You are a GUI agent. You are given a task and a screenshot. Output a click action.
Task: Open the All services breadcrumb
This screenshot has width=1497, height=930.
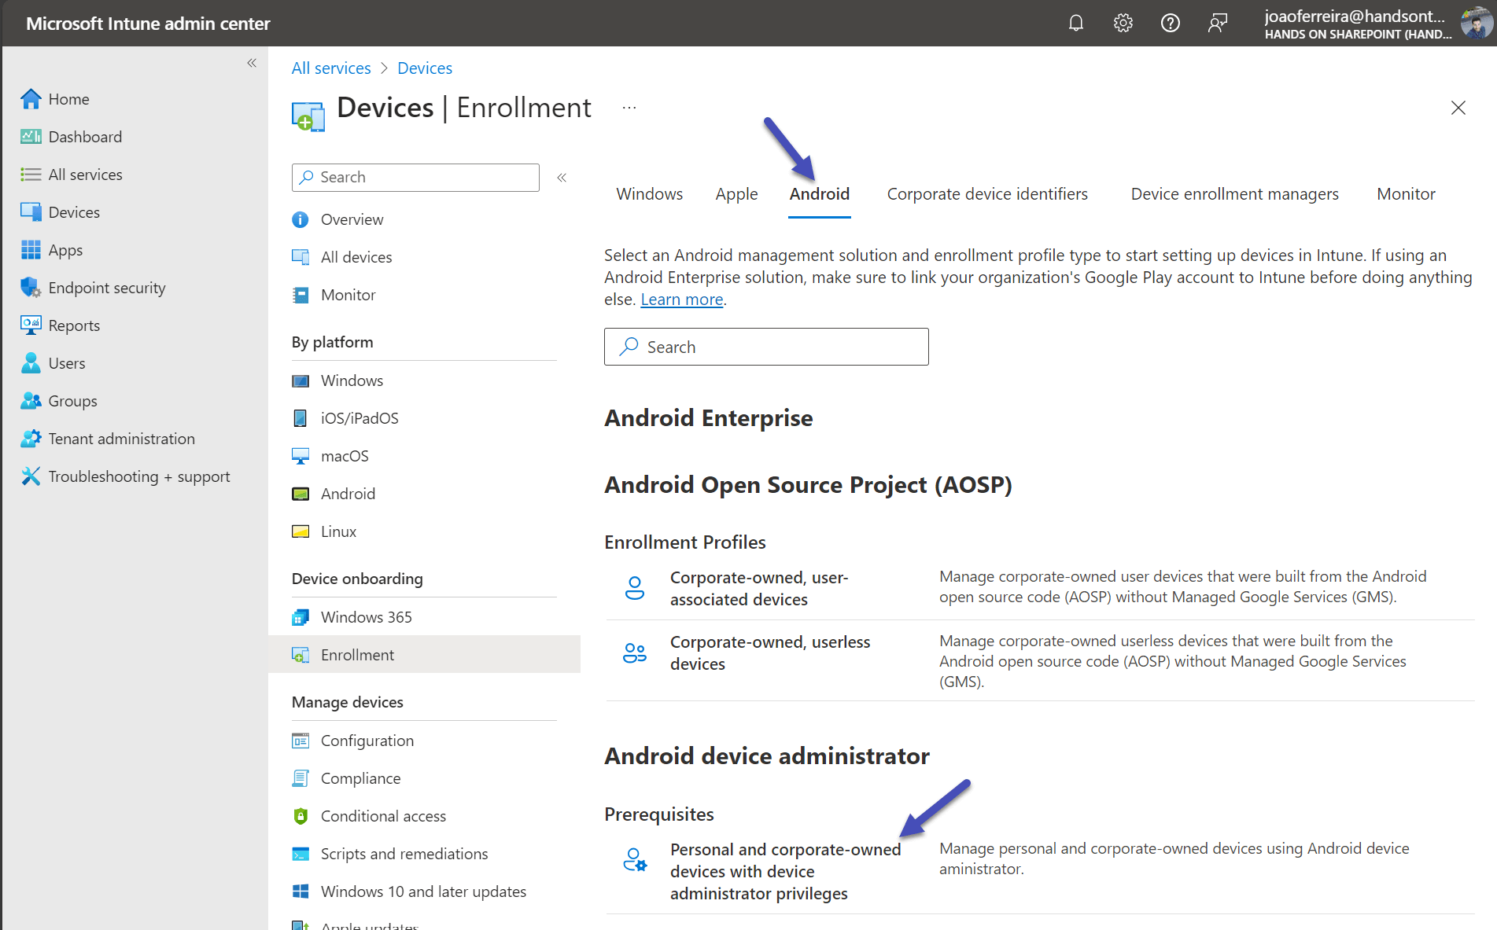(330, 68)
